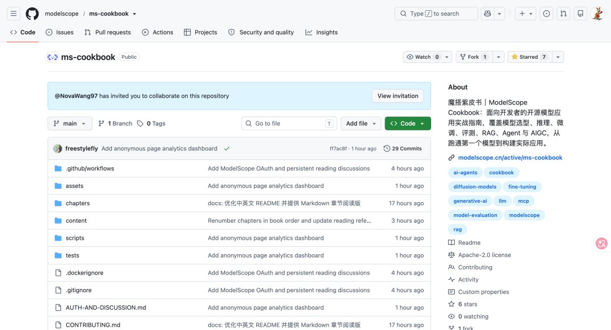Open the 0 Tags link

tap(151, 123)
